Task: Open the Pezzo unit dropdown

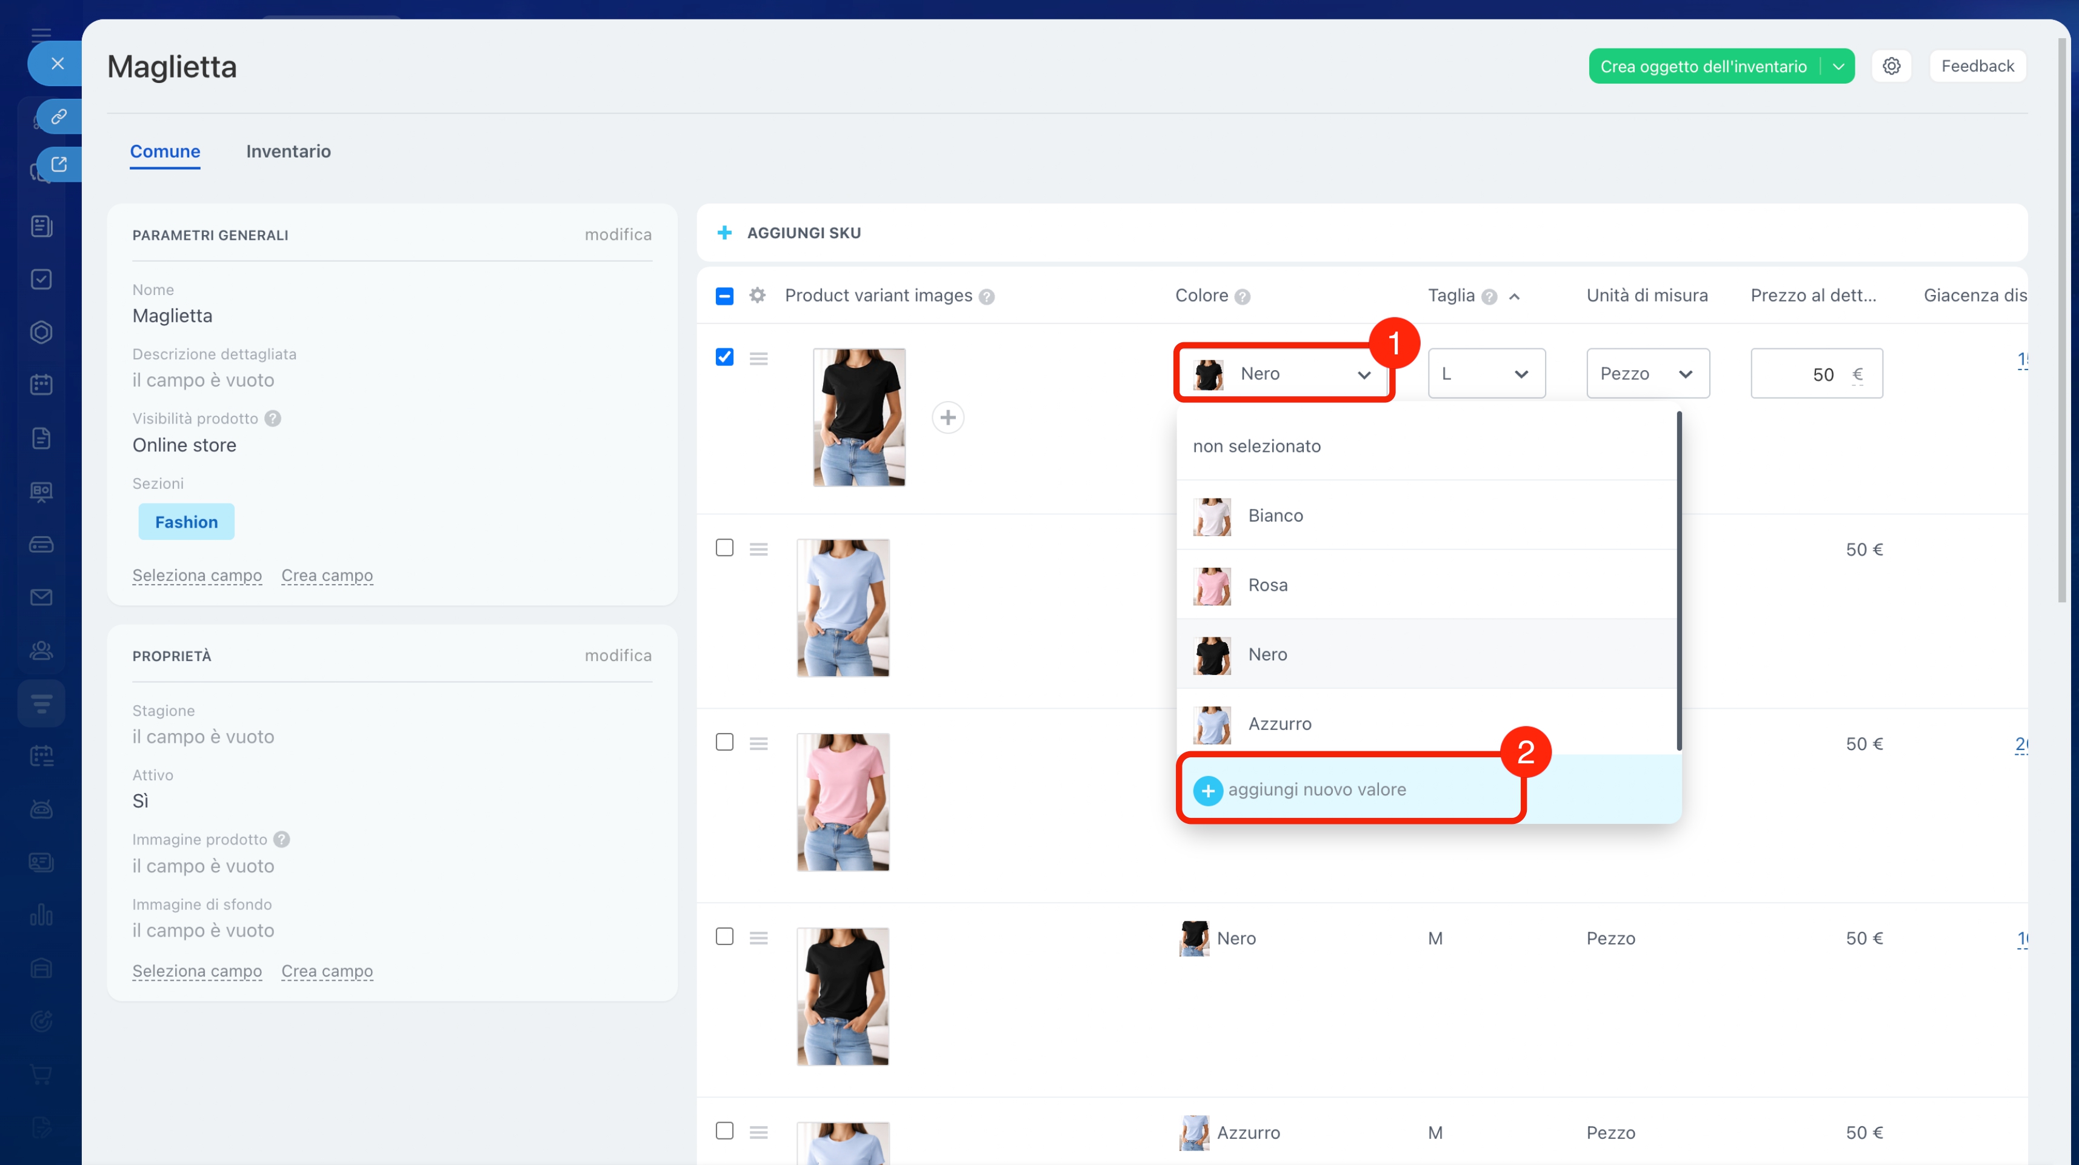Action: pos(1647,374)
